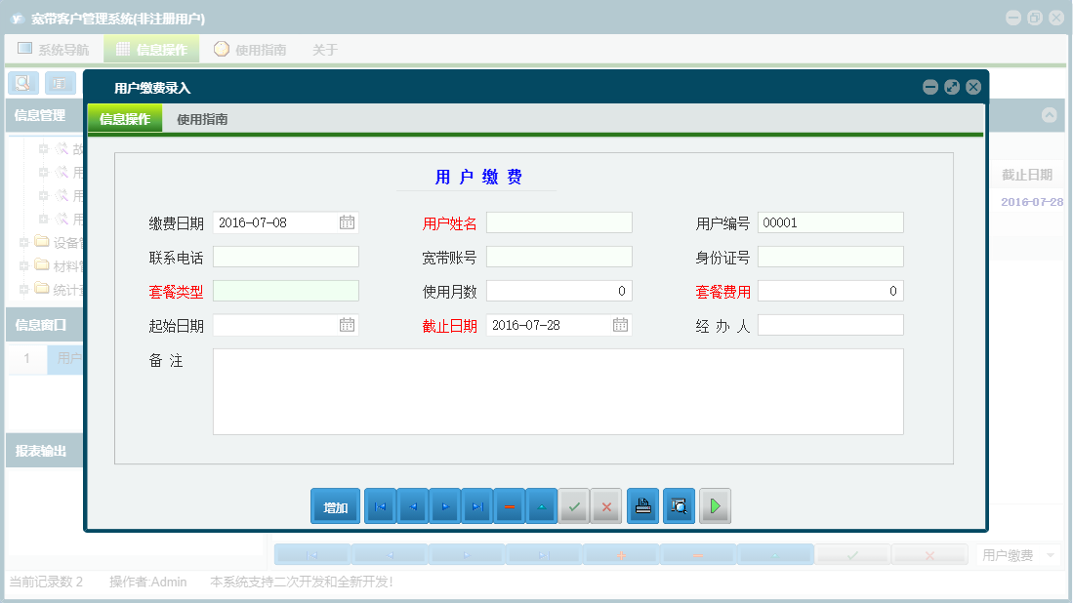
Task: Click the printer icon in the dialog
Action: [642, 505]
